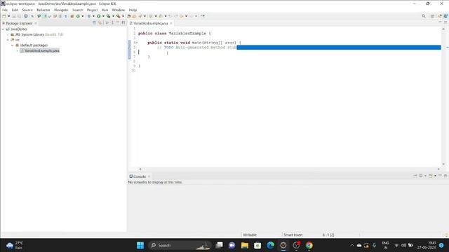Open the Source menu
Screen dimensions: 449x252
click(x=27, y=10)
